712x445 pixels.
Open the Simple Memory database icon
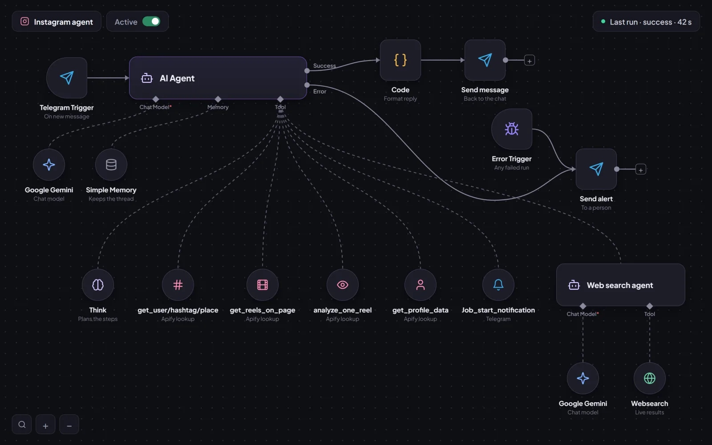(x=111, y=165)
